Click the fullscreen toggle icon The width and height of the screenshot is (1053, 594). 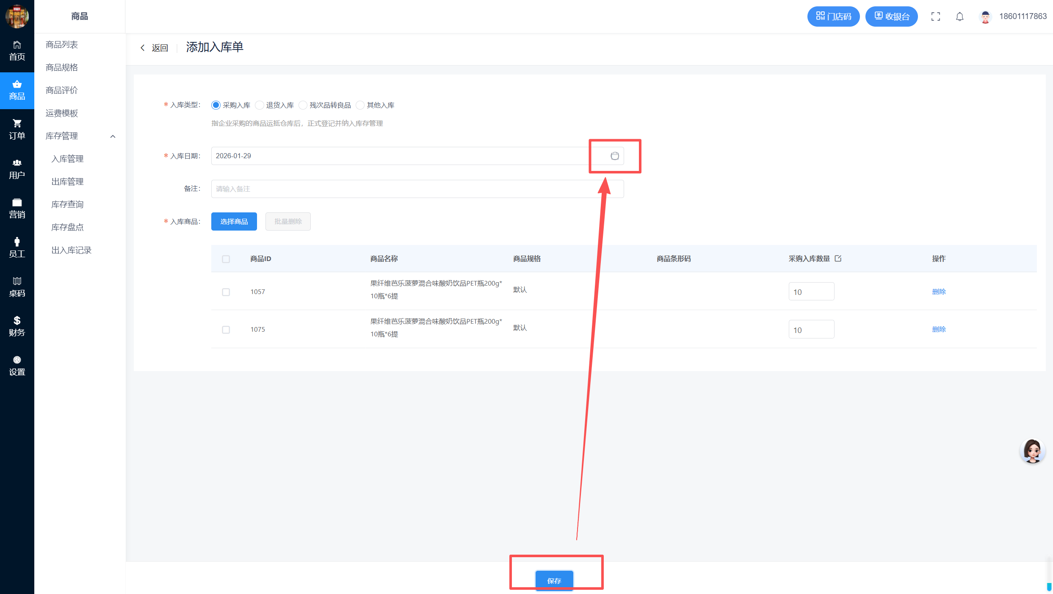point(935,16)
